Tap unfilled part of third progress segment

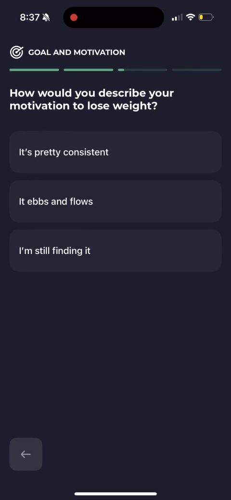click(146, 70)
